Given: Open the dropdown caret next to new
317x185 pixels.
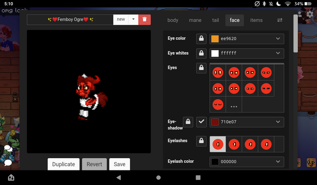Looking at the screenshot, I should 134,20.
